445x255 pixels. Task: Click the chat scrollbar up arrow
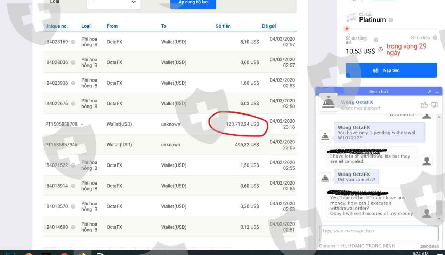439,117
